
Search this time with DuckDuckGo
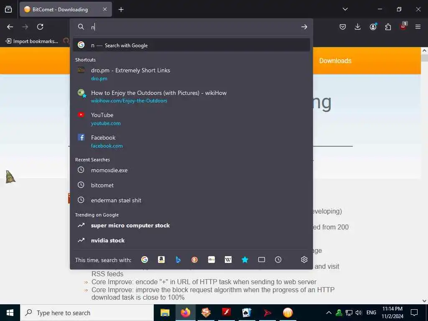pos(195,260)
